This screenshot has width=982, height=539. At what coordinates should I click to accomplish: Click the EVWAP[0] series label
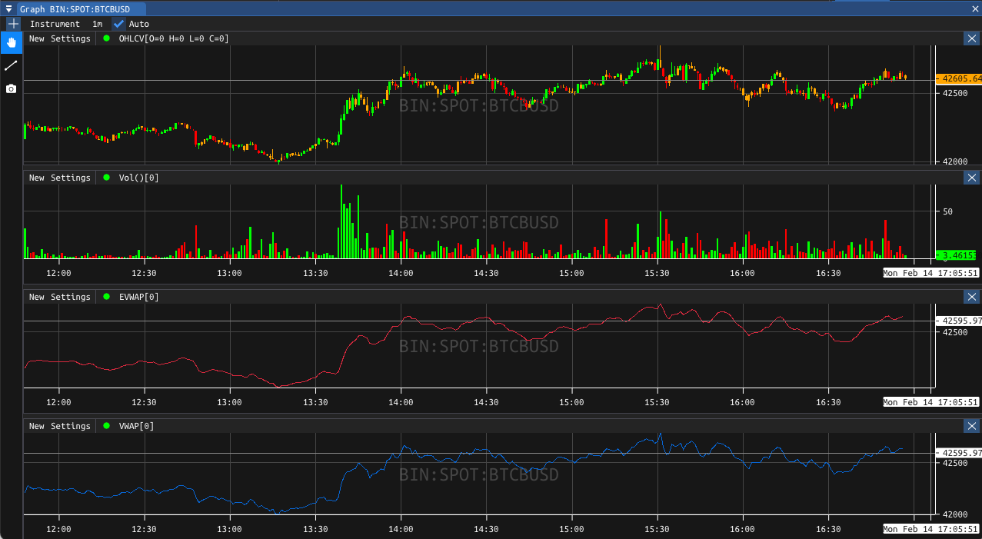139,297
